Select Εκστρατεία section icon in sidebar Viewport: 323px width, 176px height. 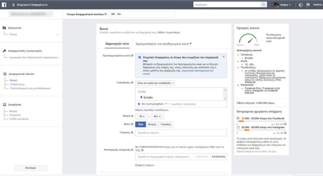4,28
